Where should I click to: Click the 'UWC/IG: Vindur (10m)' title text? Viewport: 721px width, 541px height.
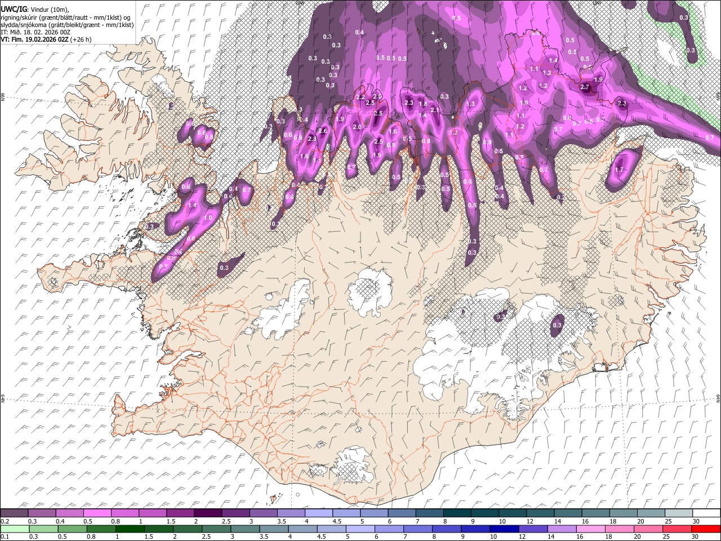pyautogui.click(x=35, y=9)
